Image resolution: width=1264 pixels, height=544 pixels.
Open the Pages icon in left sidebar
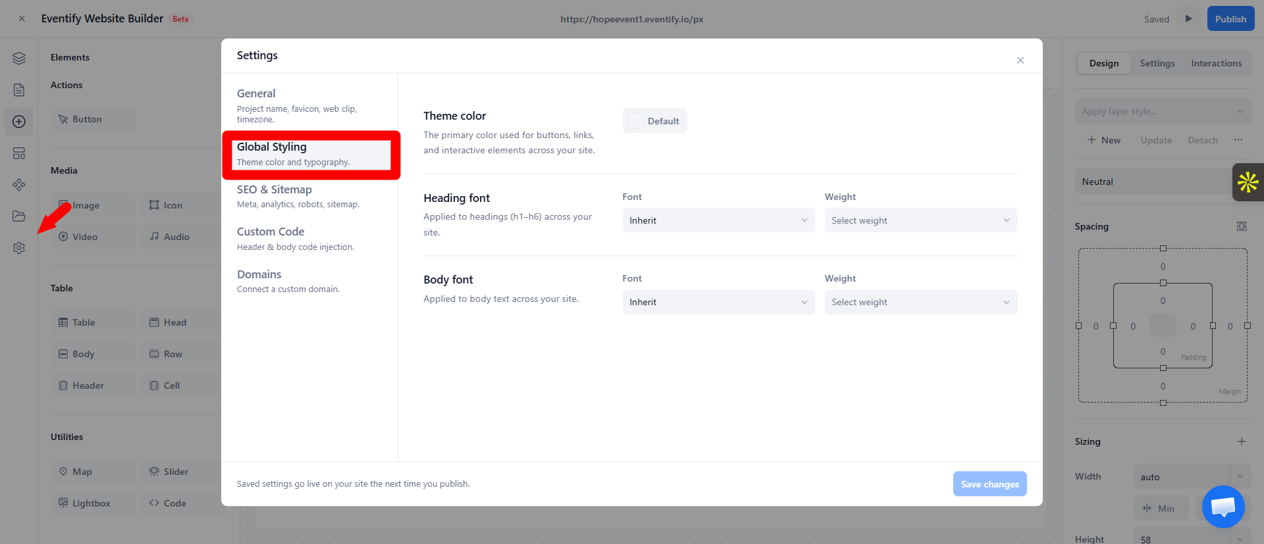pos(19,90)
